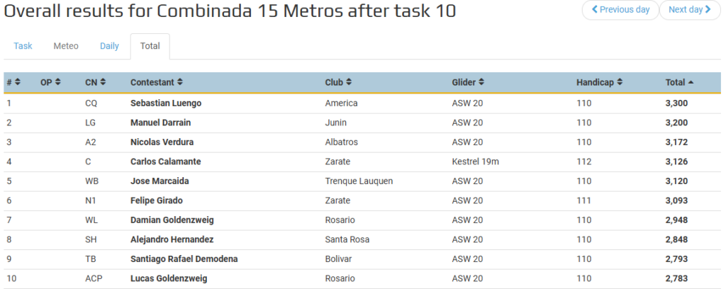Image resolution: width=726 pixels, height=289 pixels.
Task: Sort by rank number column arrows
Action: point(18,82)
